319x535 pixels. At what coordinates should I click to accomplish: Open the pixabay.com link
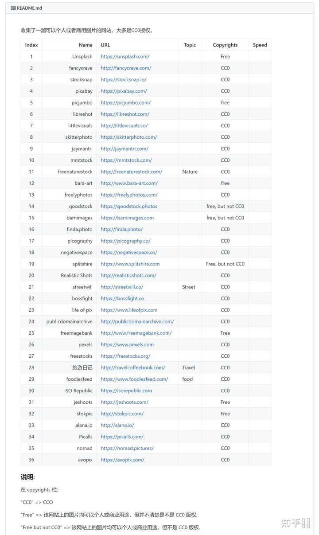[x=124, y=91]
